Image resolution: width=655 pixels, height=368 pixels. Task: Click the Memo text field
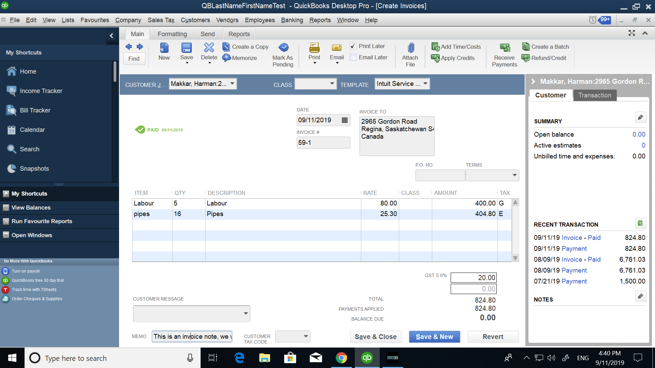click(192, 337)
